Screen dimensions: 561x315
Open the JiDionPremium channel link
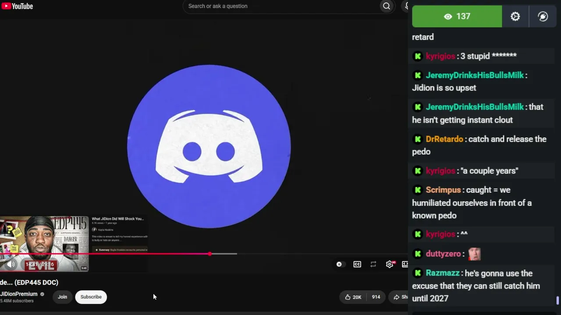(x=19, y=294)
